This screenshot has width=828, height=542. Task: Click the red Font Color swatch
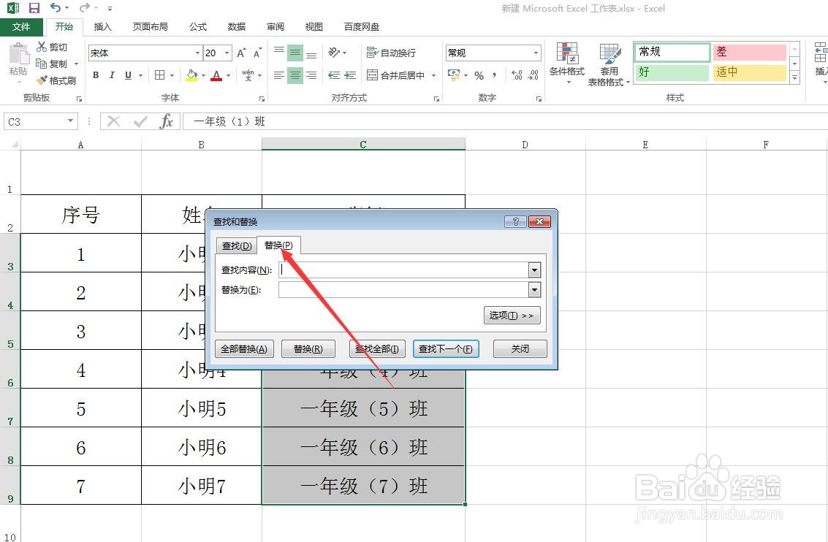click(x=215, y=75)
